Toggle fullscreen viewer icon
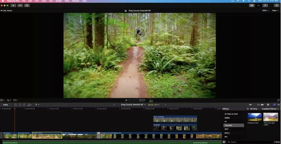The image size is (281, 144). (279, 100)
